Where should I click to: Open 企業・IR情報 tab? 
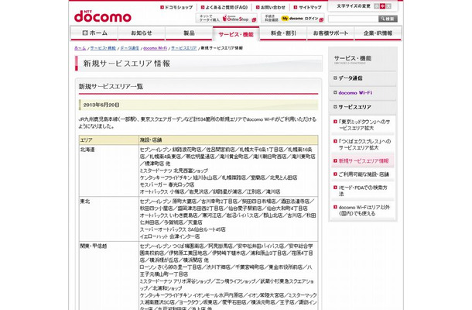378,33
